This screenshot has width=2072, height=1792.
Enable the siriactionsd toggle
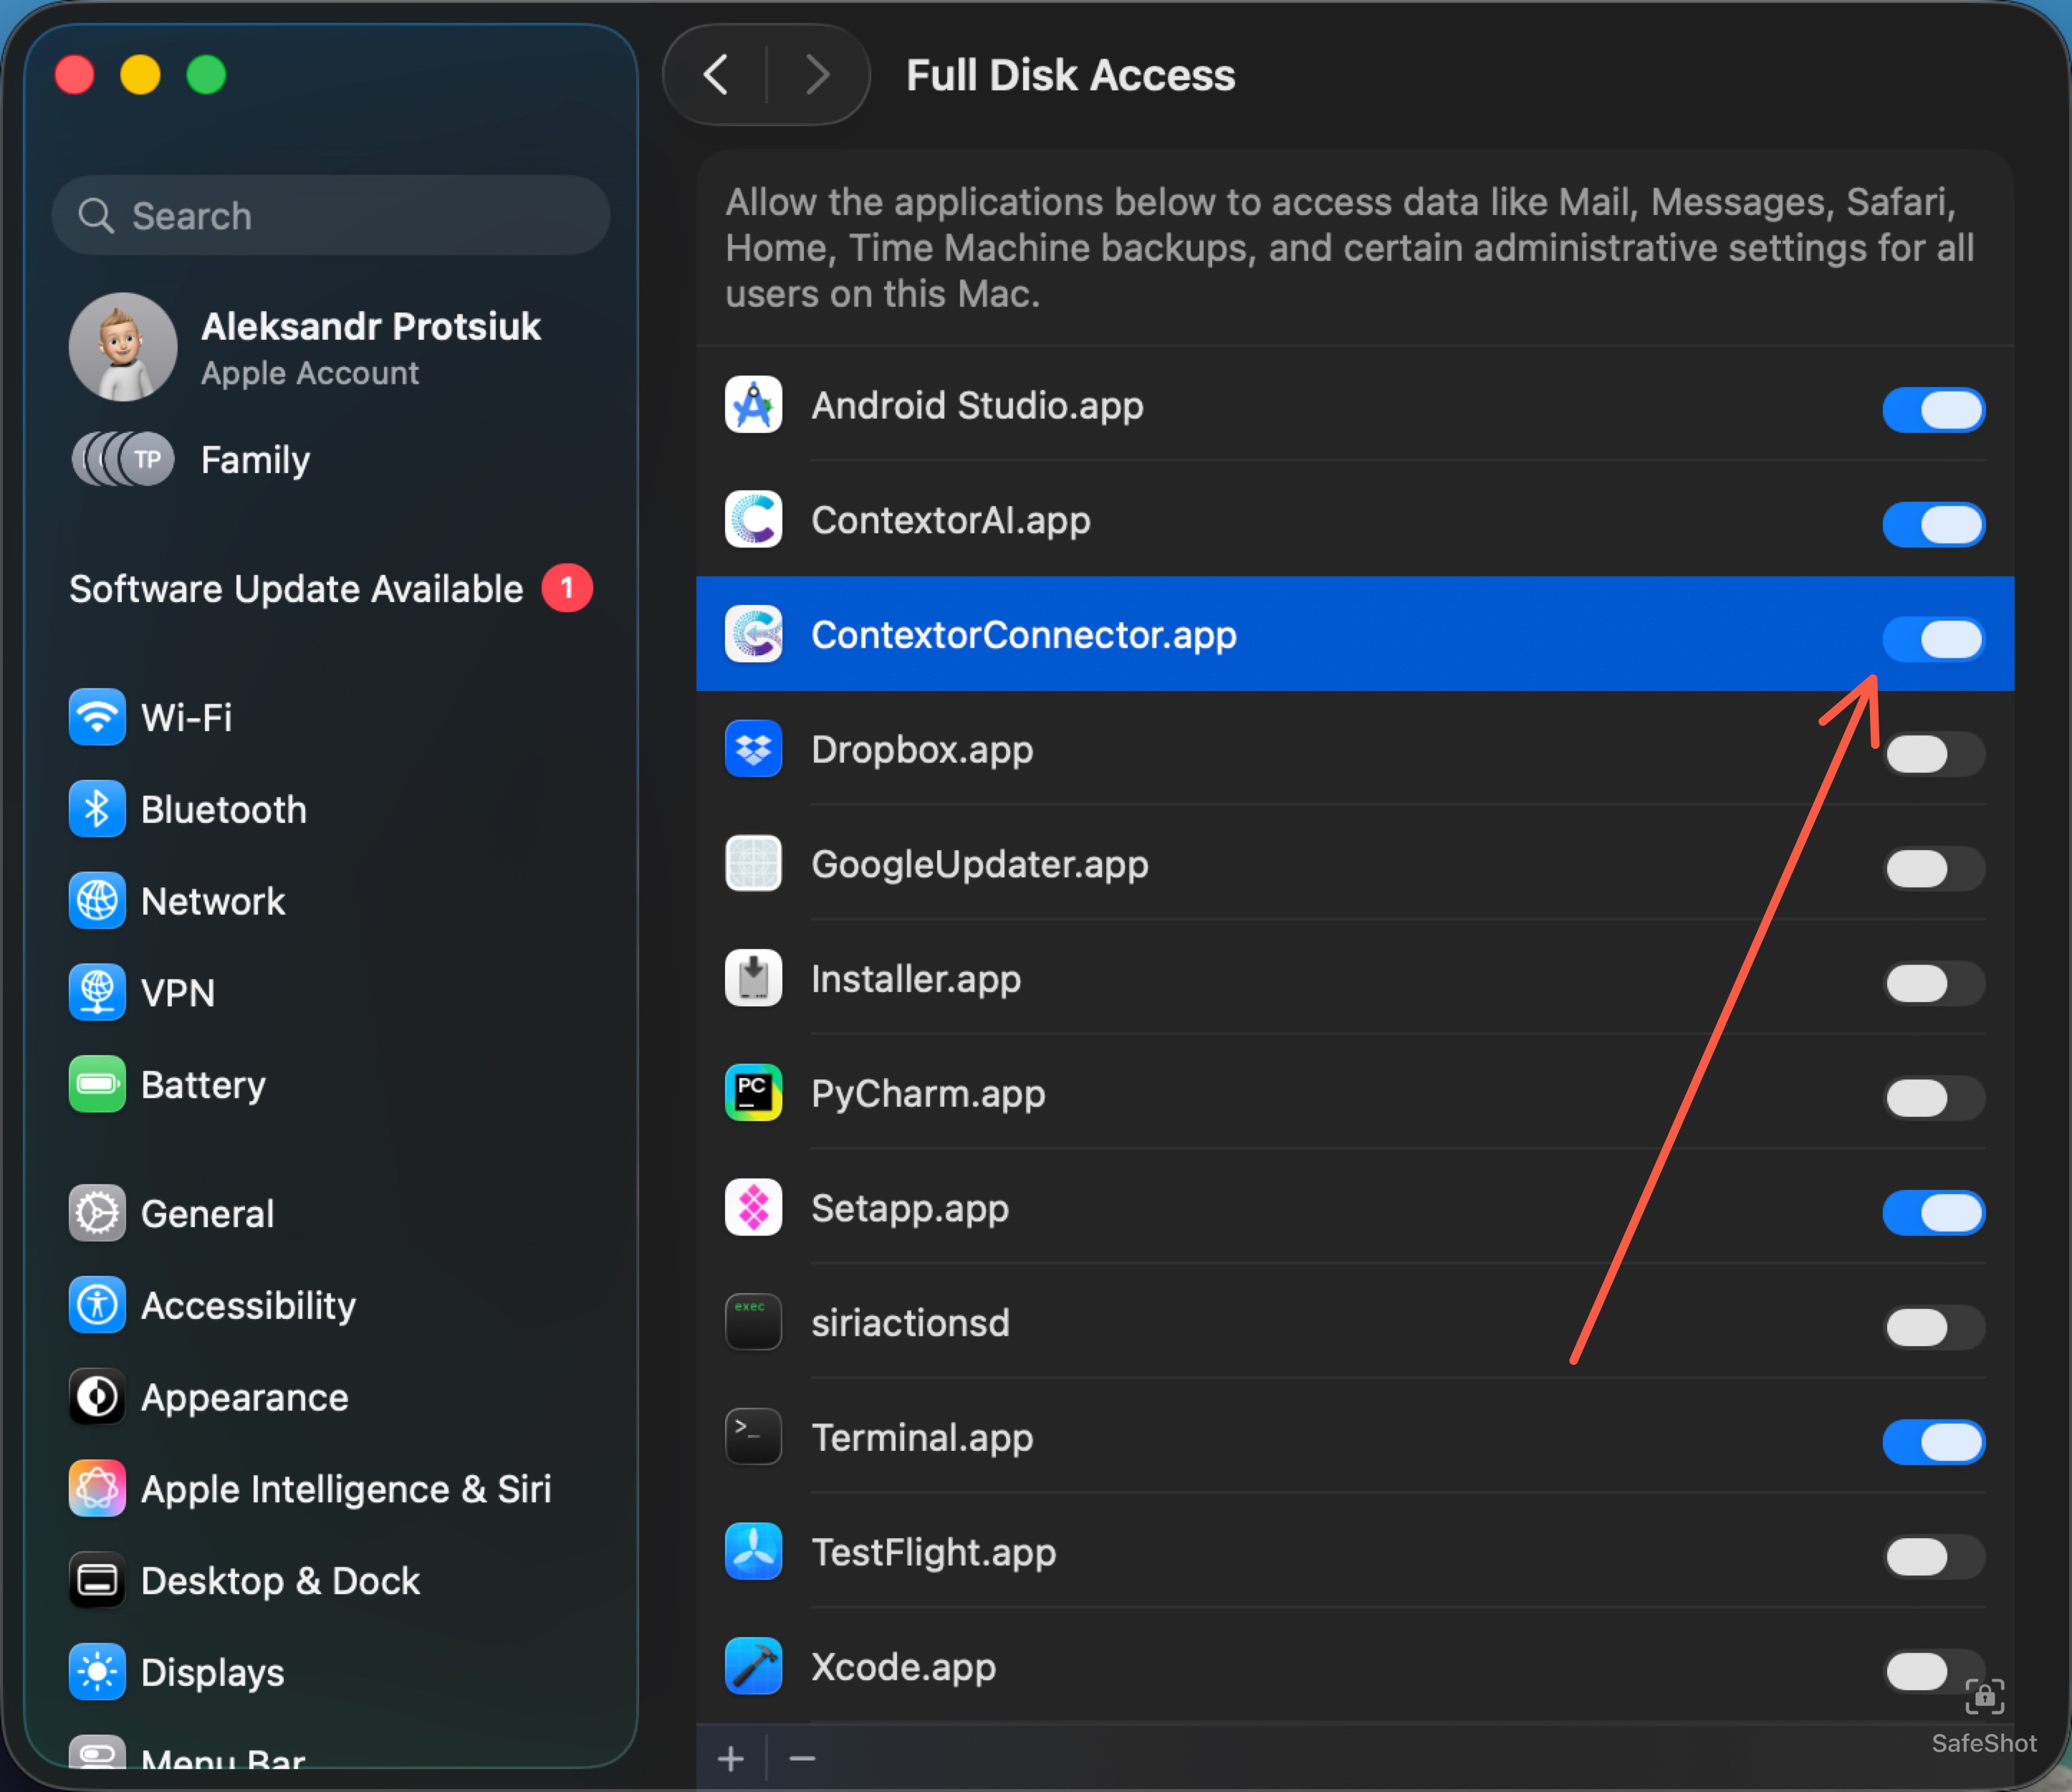tap(1934, 1328)
